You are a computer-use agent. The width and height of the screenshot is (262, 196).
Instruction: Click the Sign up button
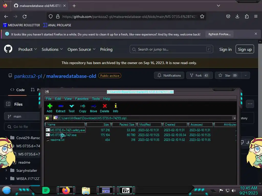[245, 49]
